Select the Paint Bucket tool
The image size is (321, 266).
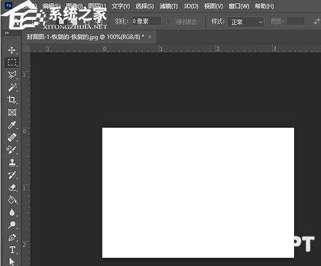[12, 200]
